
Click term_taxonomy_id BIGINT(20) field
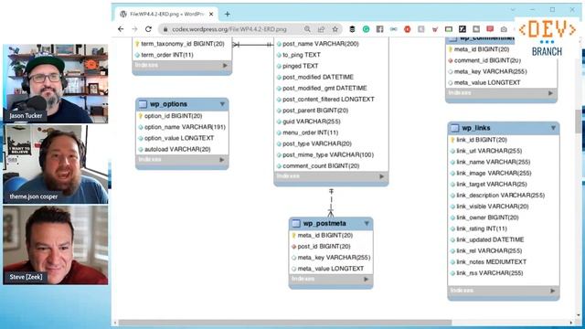pos(183,44)
